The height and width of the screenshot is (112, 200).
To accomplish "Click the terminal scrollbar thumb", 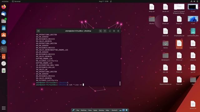I will pyautogui.click(x=120, y=83).
